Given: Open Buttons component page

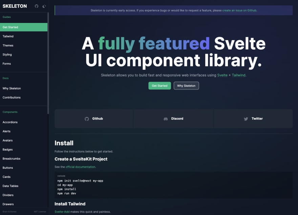Looking at the screenshot, I should pos(7,168).
